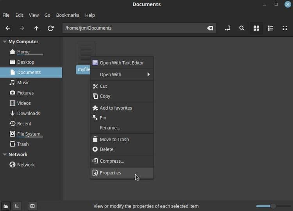Clear the location bar text
293x211 pixels.
click(210, 28)
